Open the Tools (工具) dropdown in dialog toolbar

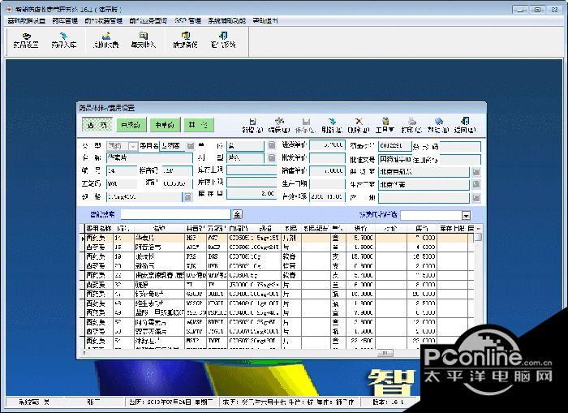[385, 124]
